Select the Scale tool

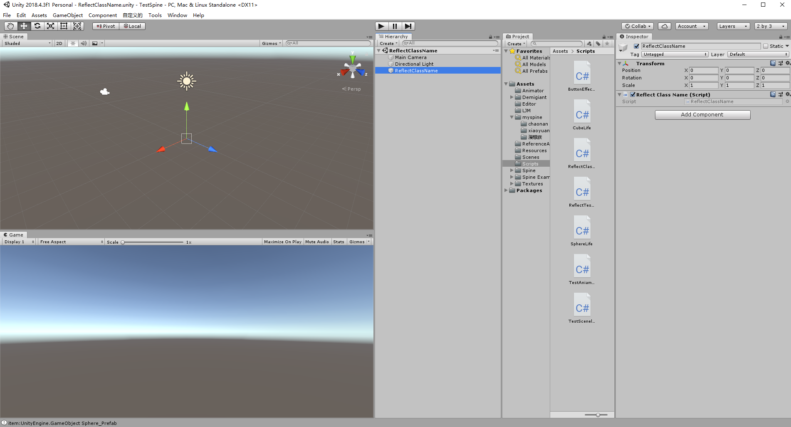click(51, 26)
